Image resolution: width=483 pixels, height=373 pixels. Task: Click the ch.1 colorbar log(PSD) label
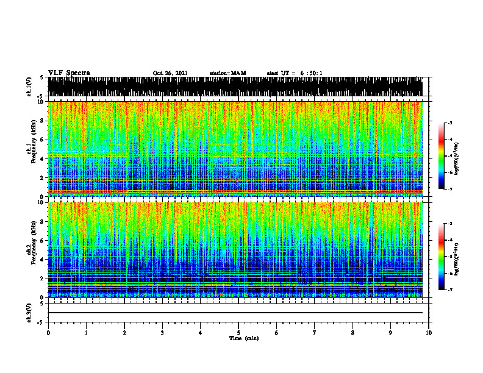tap(457, 159)
